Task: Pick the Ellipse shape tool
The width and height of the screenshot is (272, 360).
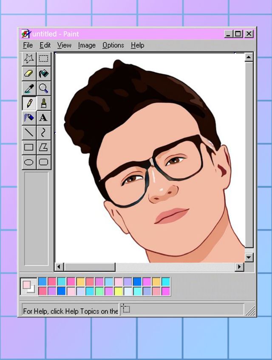Action: [x=29, y=162]
